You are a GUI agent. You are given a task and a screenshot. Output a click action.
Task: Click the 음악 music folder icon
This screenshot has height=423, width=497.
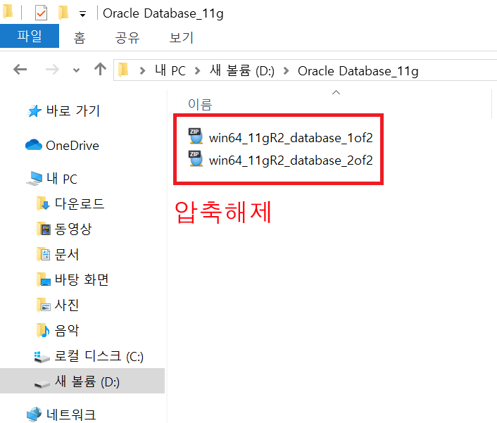pos(43,330)
